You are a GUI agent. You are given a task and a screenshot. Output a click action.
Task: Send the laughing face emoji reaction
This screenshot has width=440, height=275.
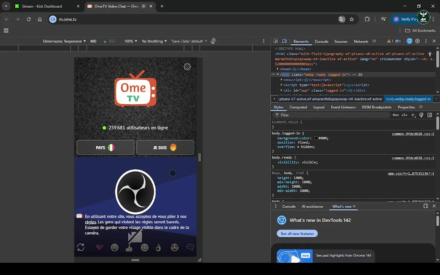[x=115, y=247]
